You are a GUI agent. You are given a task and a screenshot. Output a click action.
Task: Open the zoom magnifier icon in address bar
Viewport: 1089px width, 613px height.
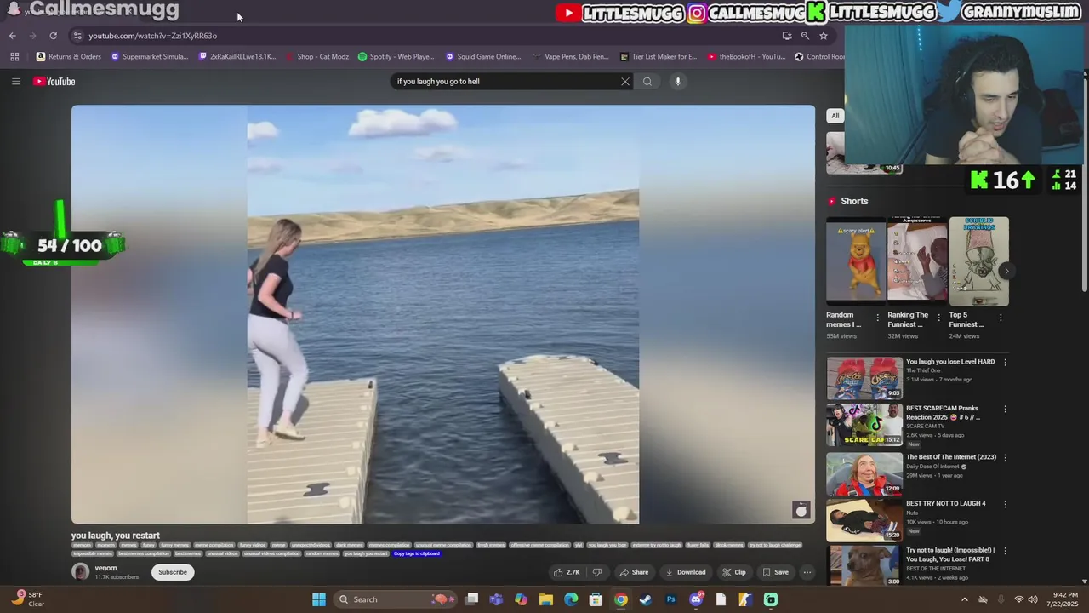coord(805,36)
